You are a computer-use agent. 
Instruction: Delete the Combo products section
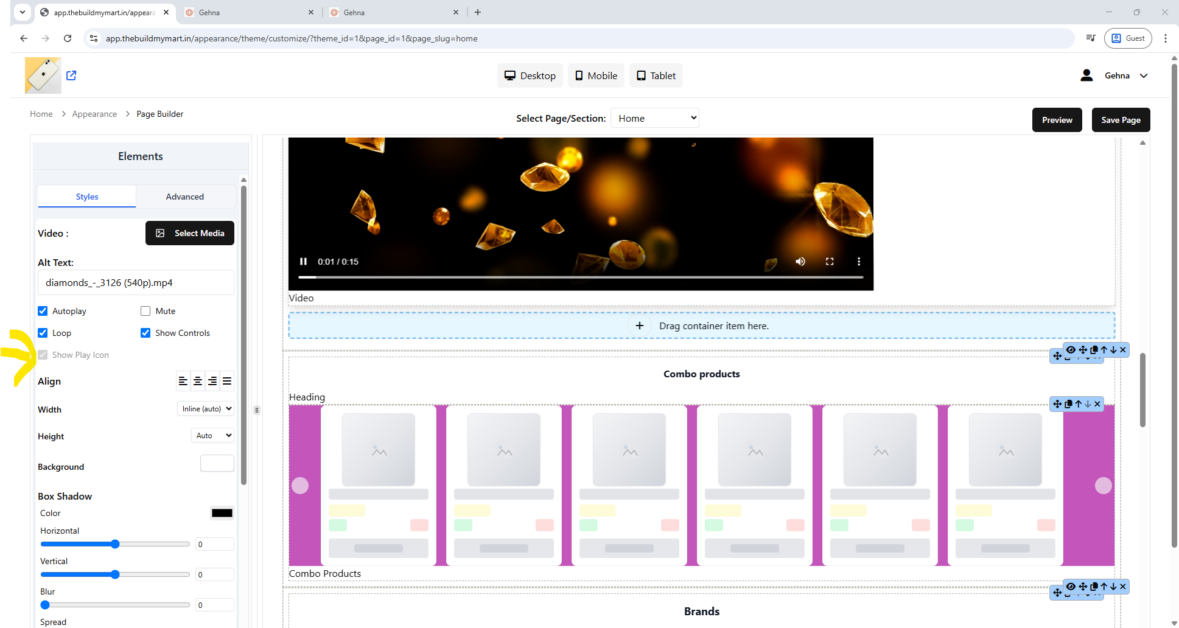pos(1123,350)
